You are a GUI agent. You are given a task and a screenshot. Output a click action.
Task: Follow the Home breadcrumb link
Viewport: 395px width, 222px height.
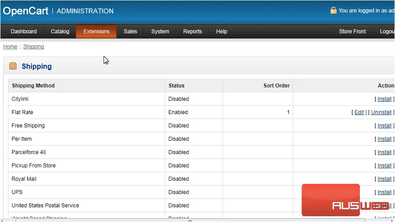(10, 47)
